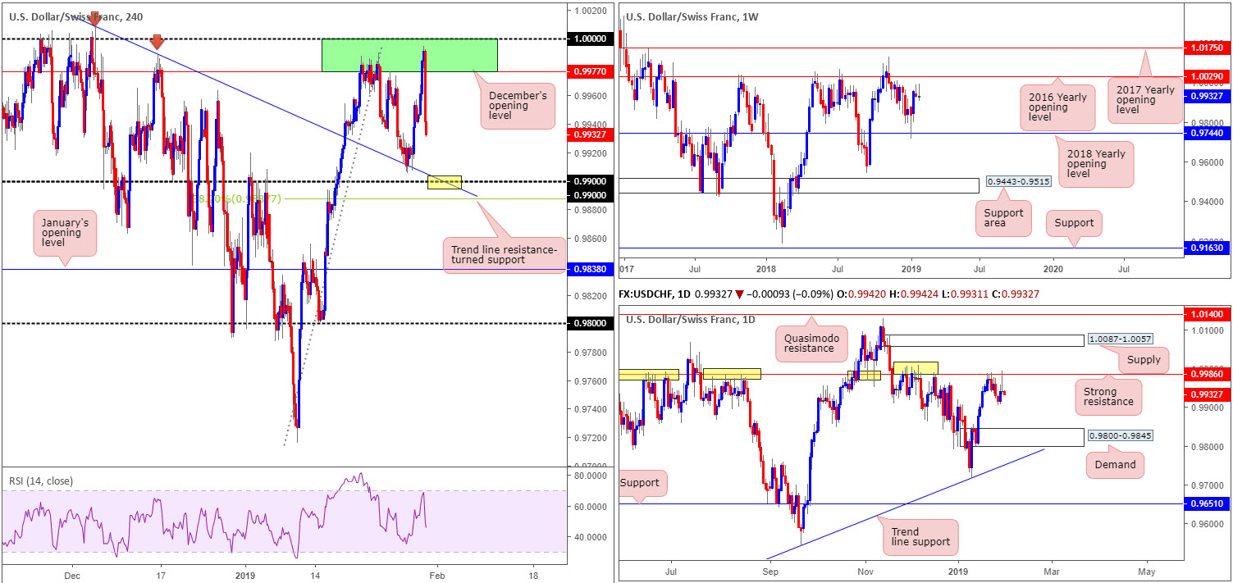Click the '2020' date label on weekly chart
Screen dimensions: 1233x583
[x=1053, y=268]
